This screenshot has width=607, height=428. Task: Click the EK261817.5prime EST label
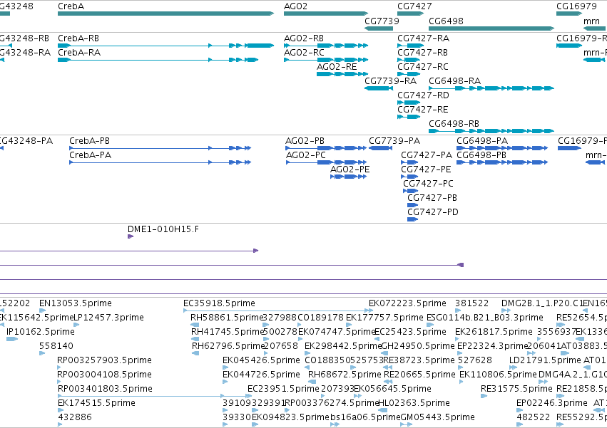pyautogui.click(x=494, y=332)
